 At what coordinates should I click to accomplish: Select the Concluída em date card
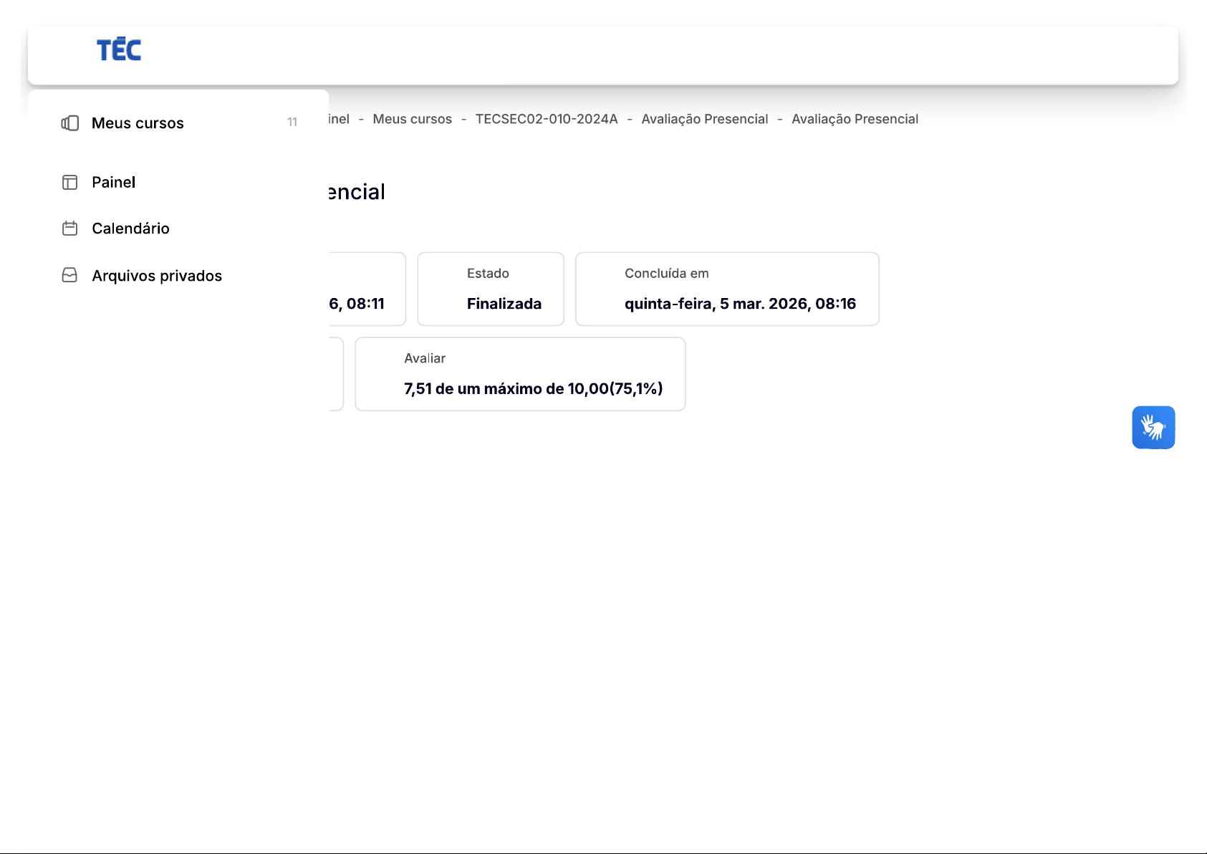pyautogui.click(x=726, y=289)
